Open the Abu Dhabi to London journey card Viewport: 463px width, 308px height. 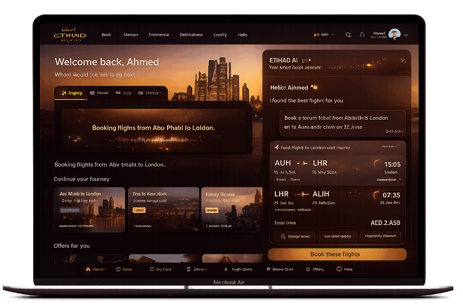(89, 210)
